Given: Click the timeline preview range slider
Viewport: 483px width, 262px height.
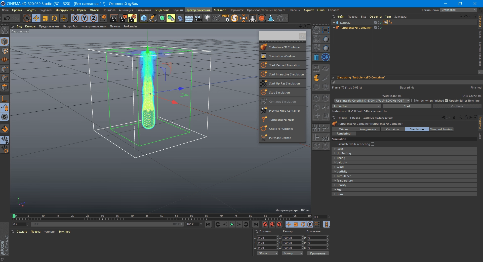Looking at the screenshot, I should coord(107,224).
